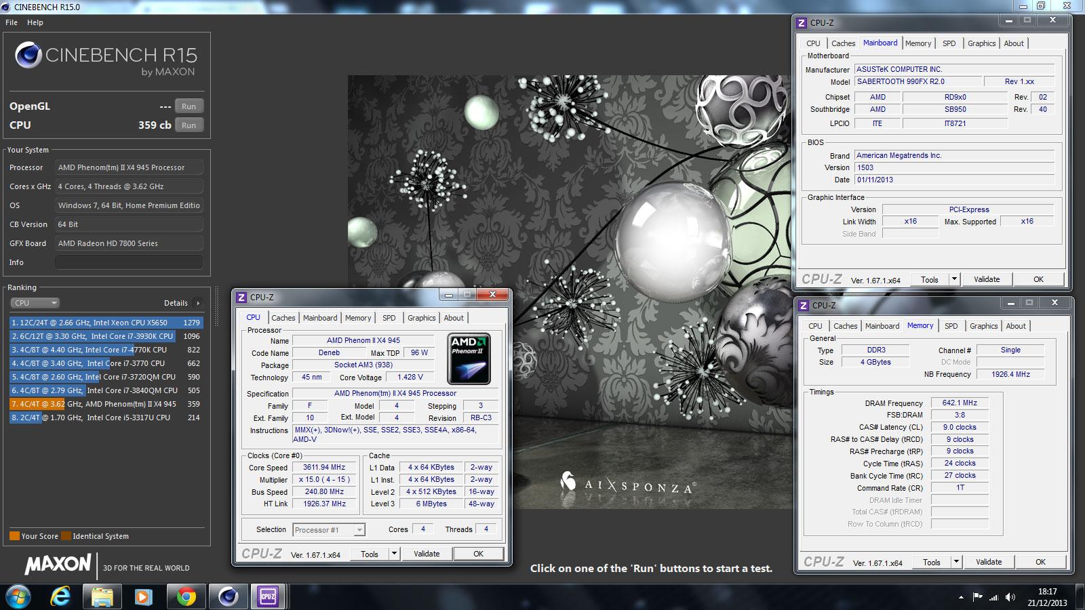Click Validate in Mainboard CPU-Z window
1085x610 pixels.
(x=987, y=279)
